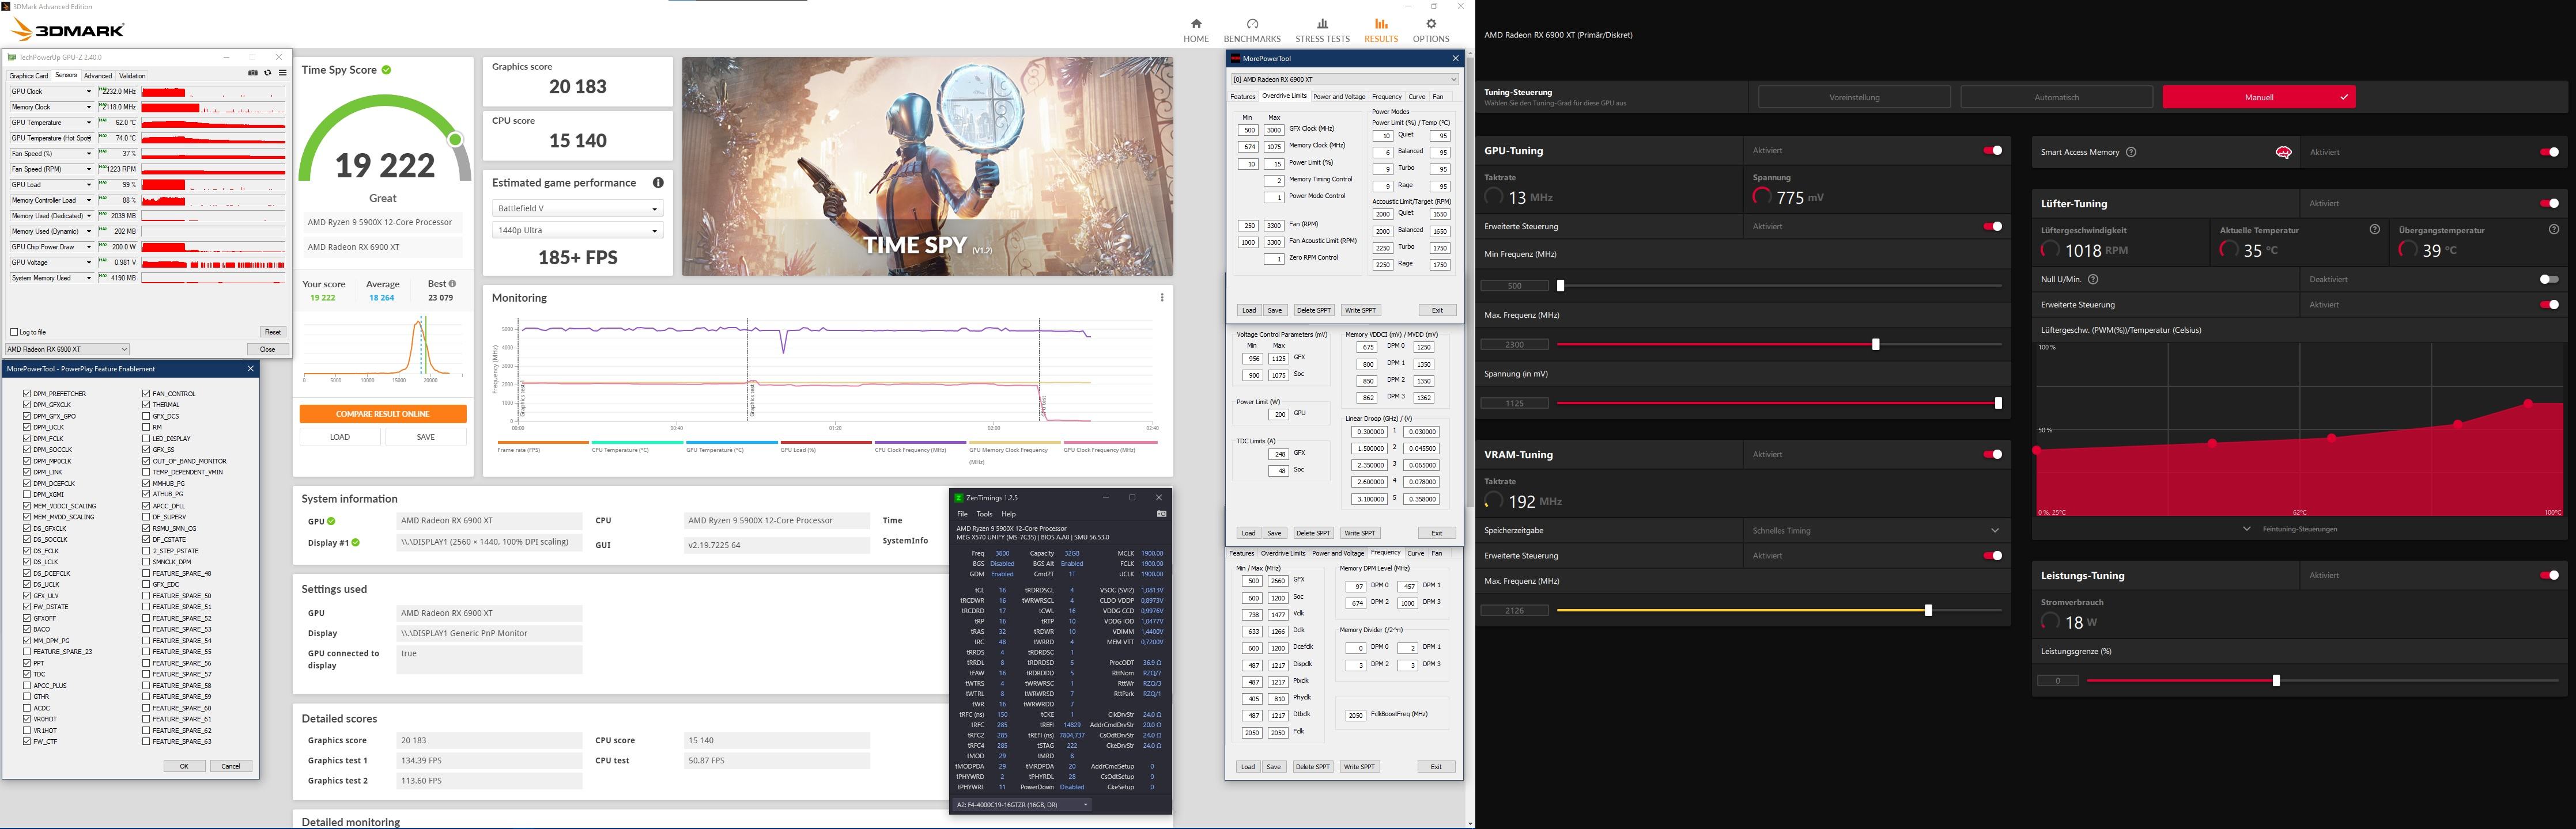Open the Stress Tests section

click(x=1322, y=30)
